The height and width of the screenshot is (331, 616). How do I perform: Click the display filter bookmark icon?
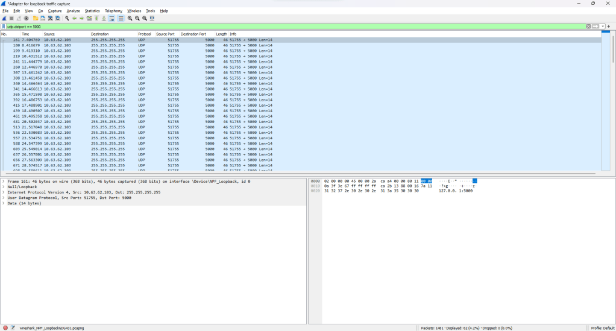[4, 27]
